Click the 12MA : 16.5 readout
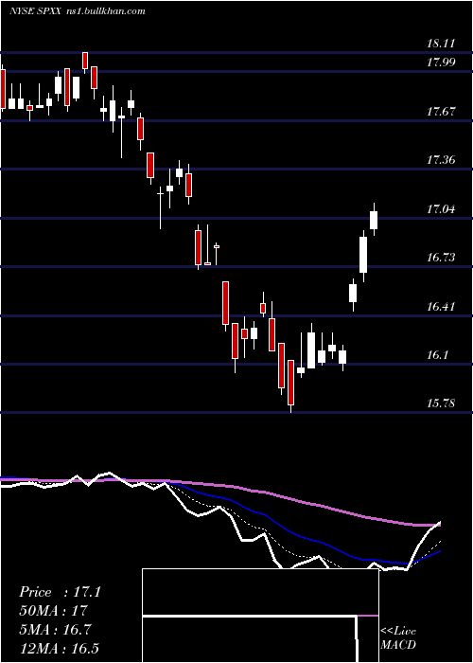473x663 pixels. click(59, 648)
